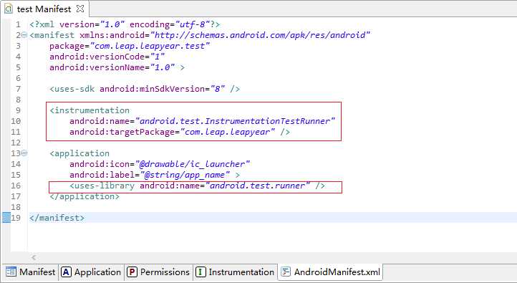Click line number 12 in the gutter
This screenshot has height=283, width=517.
click(16, 143)
